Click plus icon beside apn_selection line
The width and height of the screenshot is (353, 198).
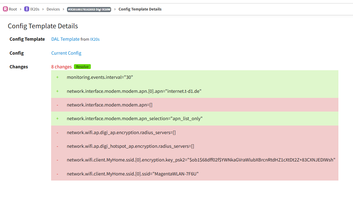57,119
